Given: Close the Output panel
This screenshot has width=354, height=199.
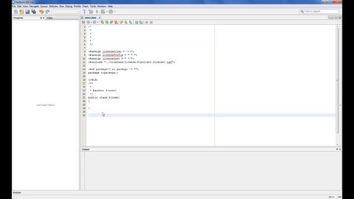Looking at the screenshot, I should [x=340, y=149].
